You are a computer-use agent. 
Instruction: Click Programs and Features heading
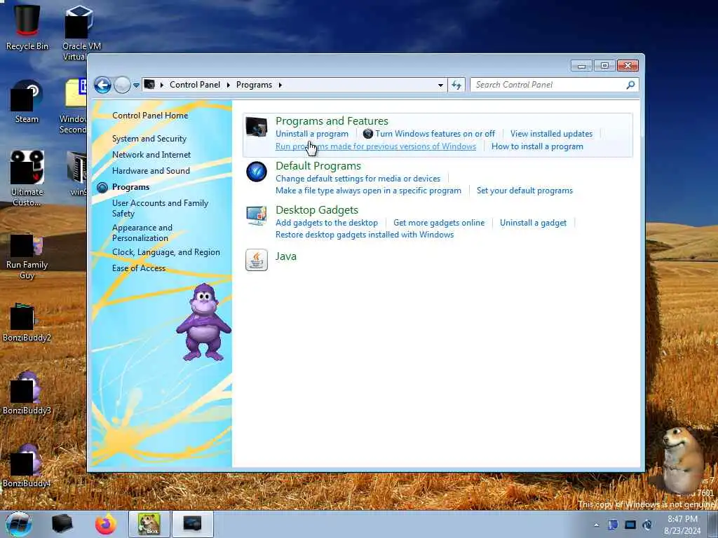click(332, 120)
